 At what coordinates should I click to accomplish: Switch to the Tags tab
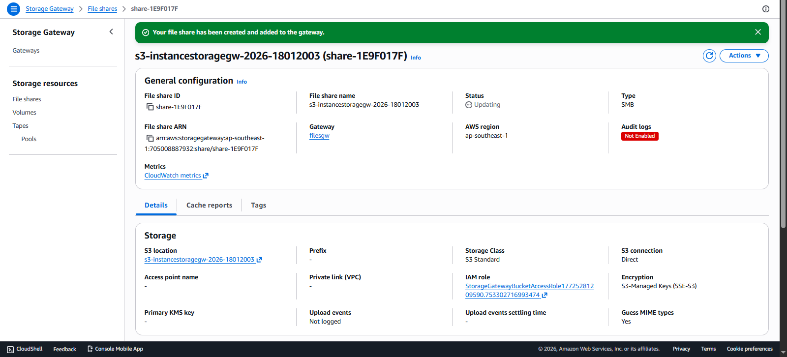(258, 205)
